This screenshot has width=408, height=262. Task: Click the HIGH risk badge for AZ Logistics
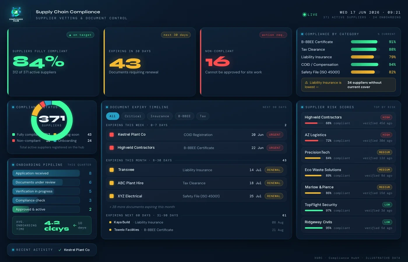coord(386,135)
